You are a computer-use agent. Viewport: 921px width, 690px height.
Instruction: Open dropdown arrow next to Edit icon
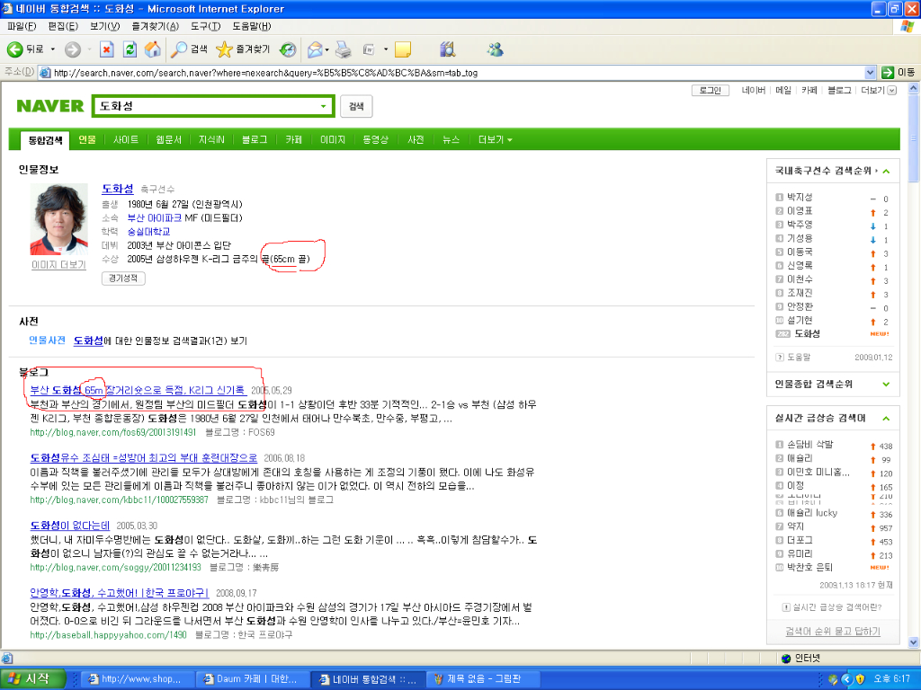385,49
